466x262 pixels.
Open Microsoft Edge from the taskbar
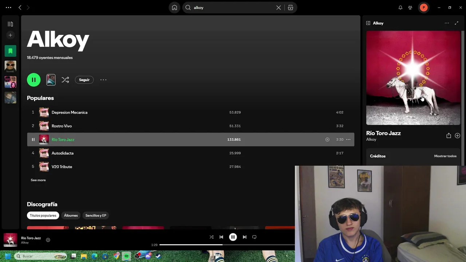coord(94,256)
